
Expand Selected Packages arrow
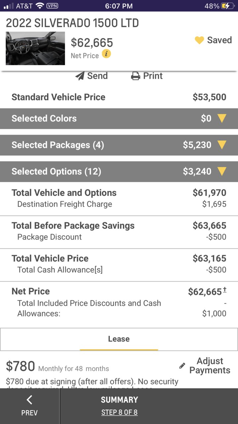click(x=222, y=145)
